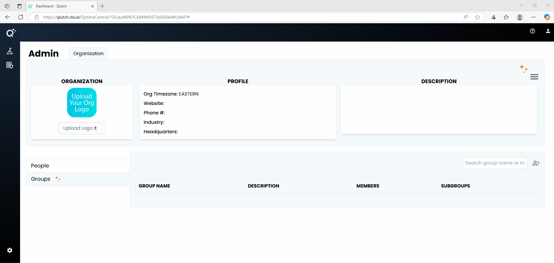The height and width of the screenshot is (263, 554).
Task: Click the Upload Logo button
Action: tap(82, 128)
